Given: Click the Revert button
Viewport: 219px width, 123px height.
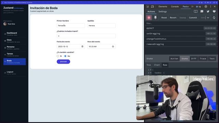Looking at the screenshot, I should [x=173, y=18].
